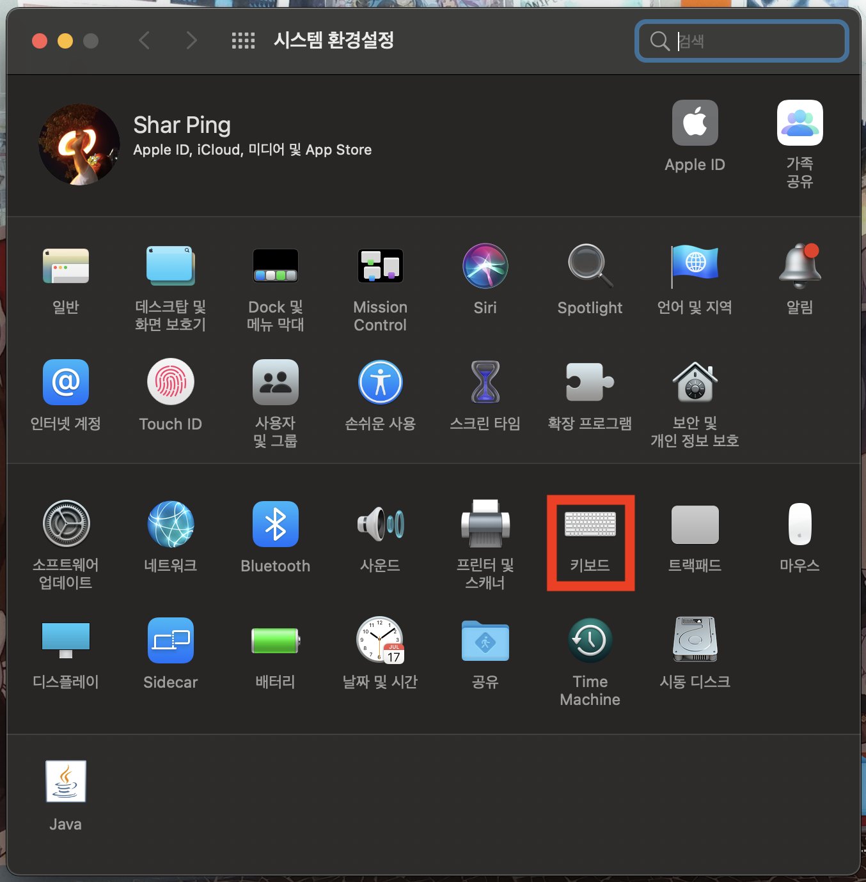Open 보안 및 개인 정보 보호 pane
Viewport: 866px width, 882px height.
(695, 382)
